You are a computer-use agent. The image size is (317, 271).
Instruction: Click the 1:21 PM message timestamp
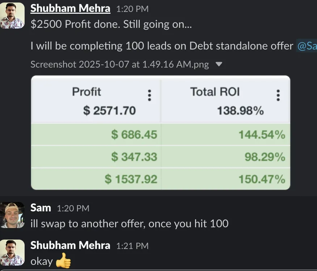coord(132,246)
